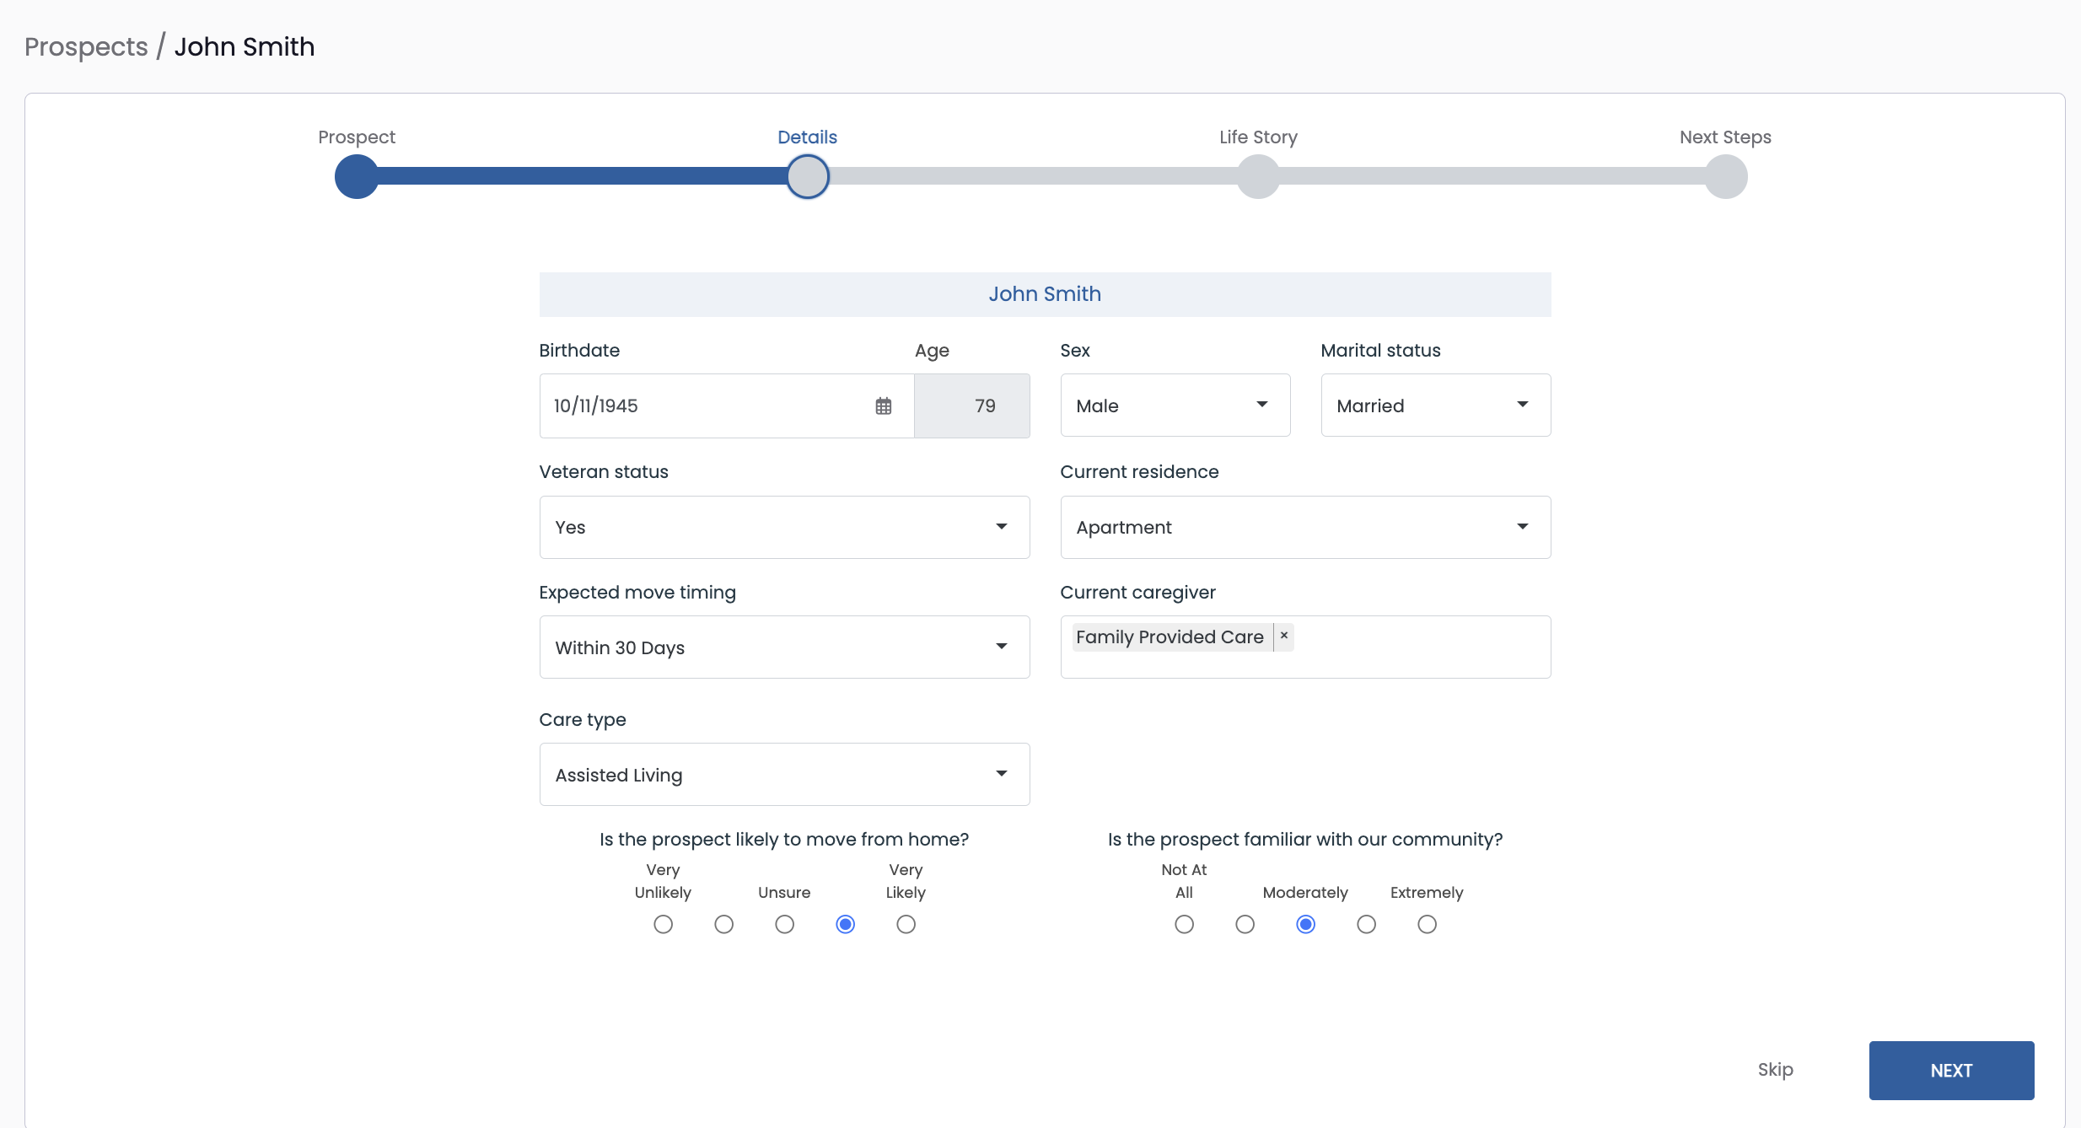Open the Expected move timing dropdown
This screenshot has height=1128, width=2081.
tap(784, 647)
